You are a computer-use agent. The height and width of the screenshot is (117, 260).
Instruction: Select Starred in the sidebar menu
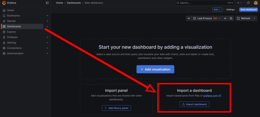coord(11,21)
